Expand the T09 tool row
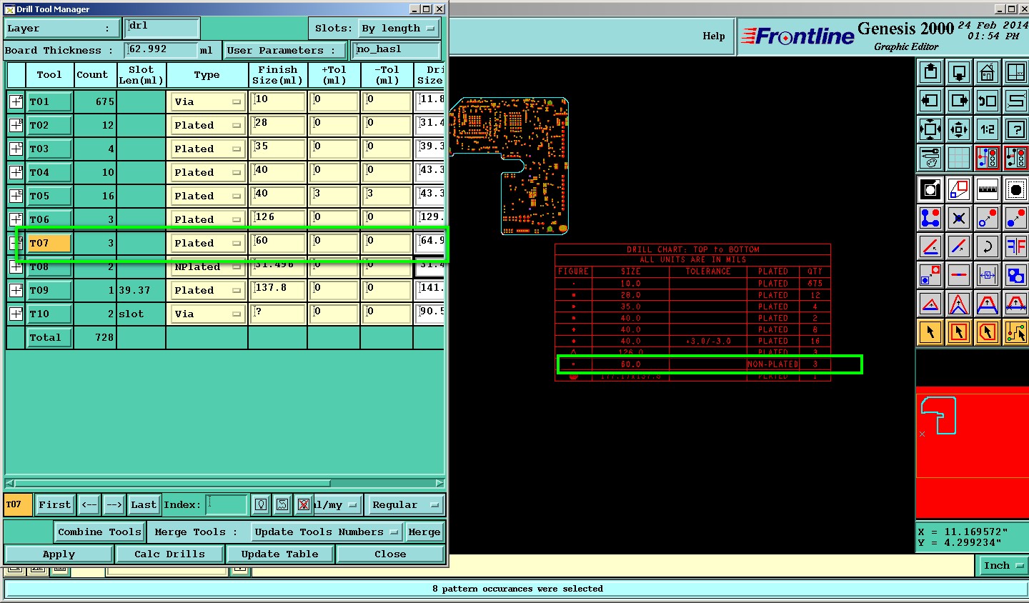The width and height of the screenshot is (1029, 603). [x=16, y=290]
